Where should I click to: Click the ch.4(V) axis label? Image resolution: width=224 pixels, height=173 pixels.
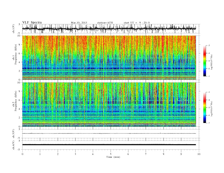[x=14, y=145]
